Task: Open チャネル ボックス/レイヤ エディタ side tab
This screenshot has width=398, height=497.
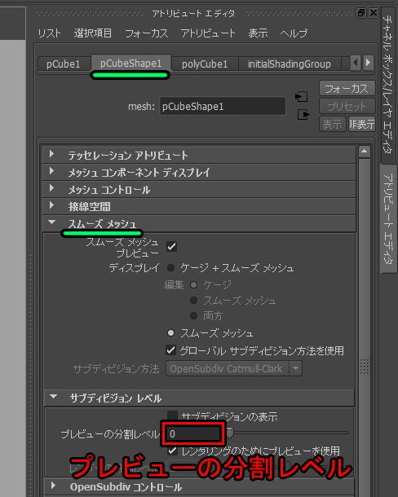Action: 388,84
